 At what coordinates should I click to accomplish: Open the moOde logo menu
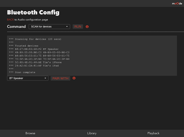click(177, 3)
